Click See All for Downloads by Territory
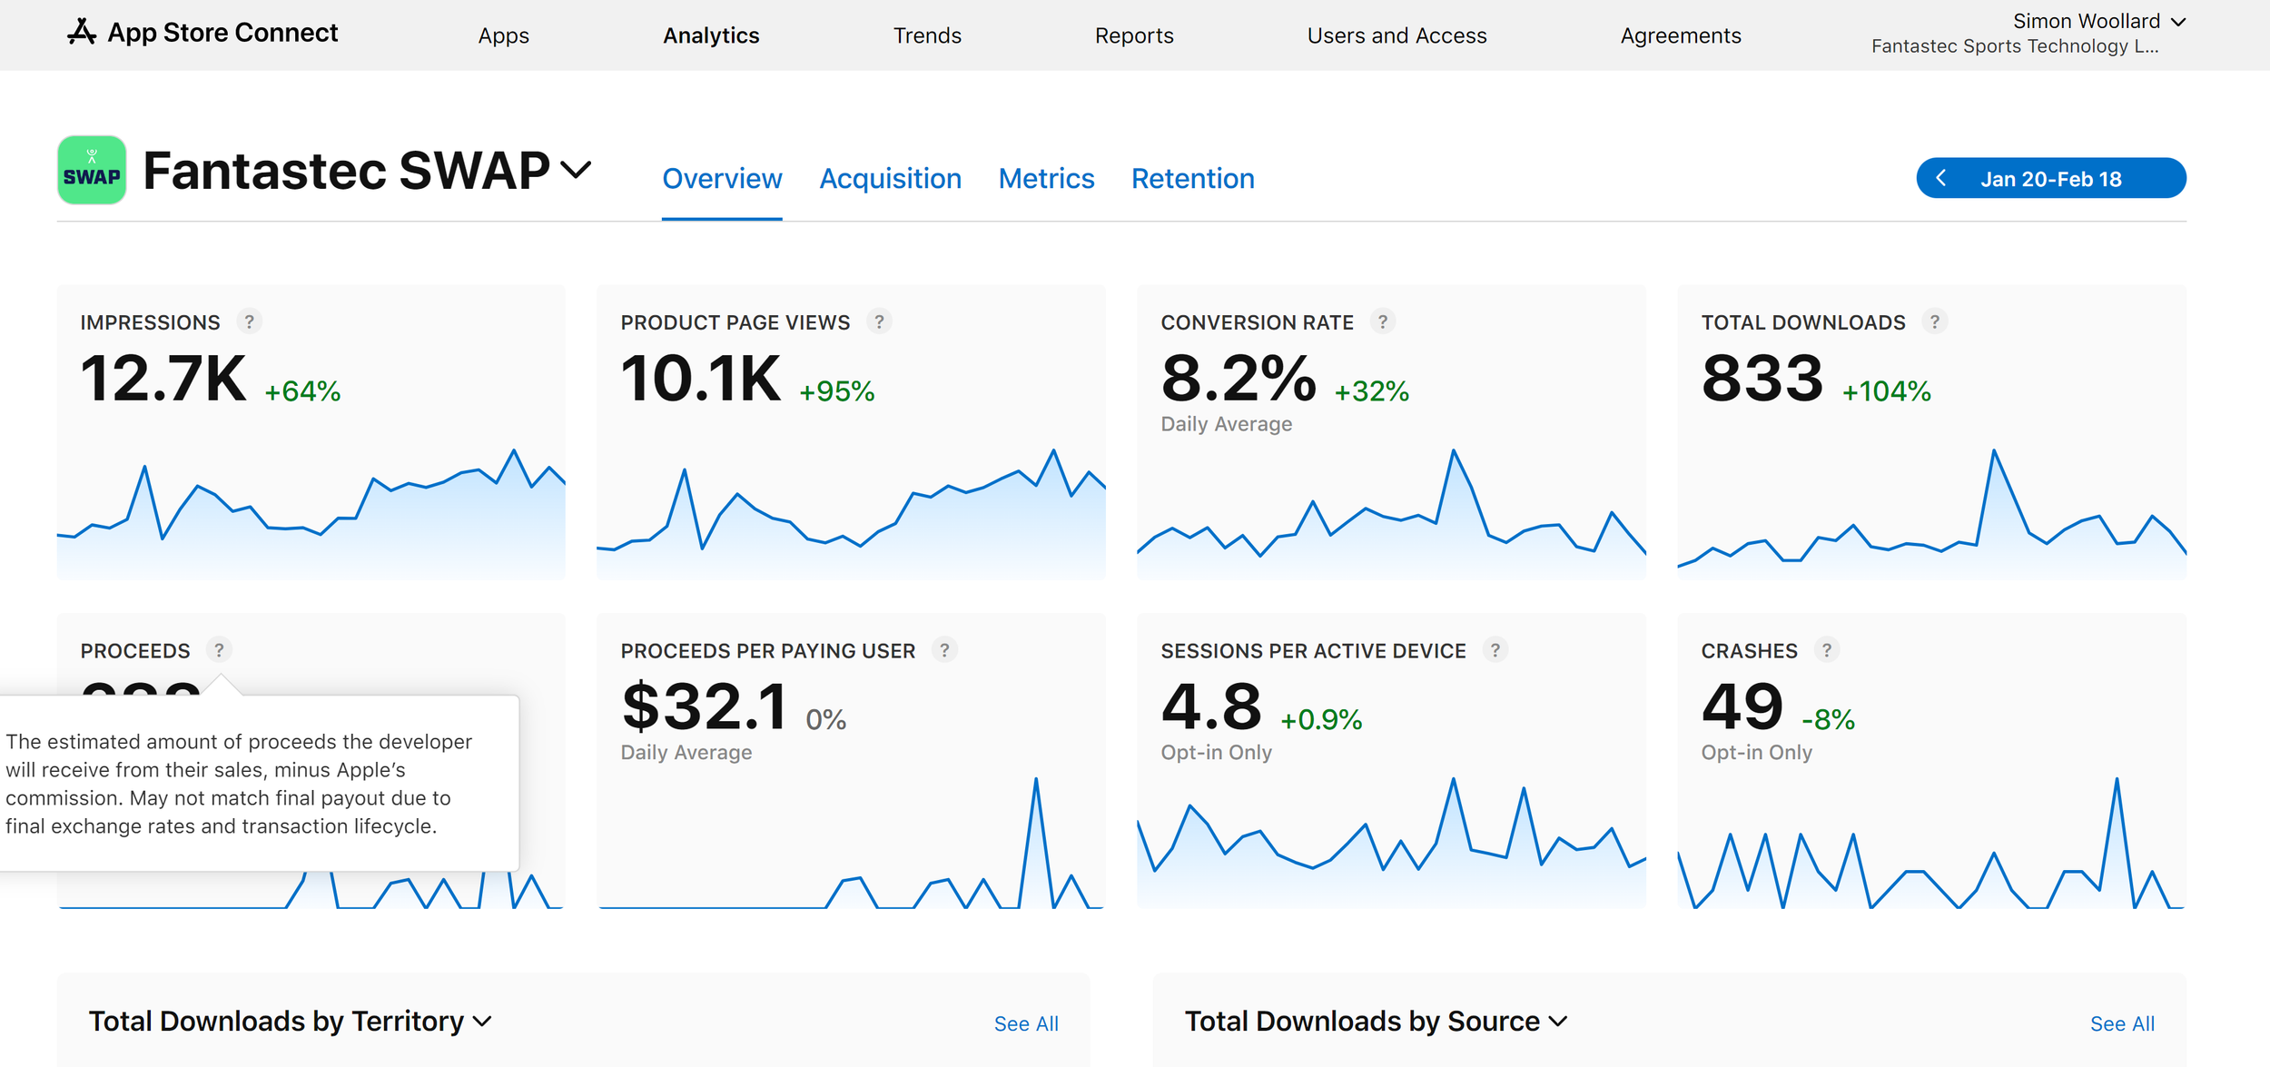Image resolution: width=2270 pixels, height=1067 pixels. 1026,1023
